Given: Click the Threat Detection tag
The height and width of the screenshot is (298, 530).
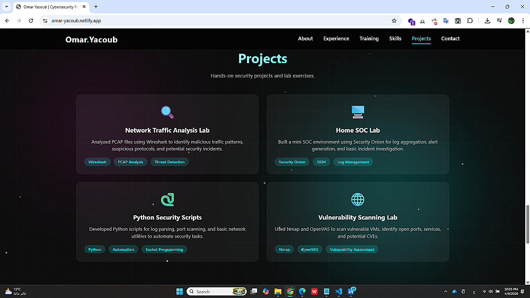Looking at the screenshot, I should click(170, 162).
